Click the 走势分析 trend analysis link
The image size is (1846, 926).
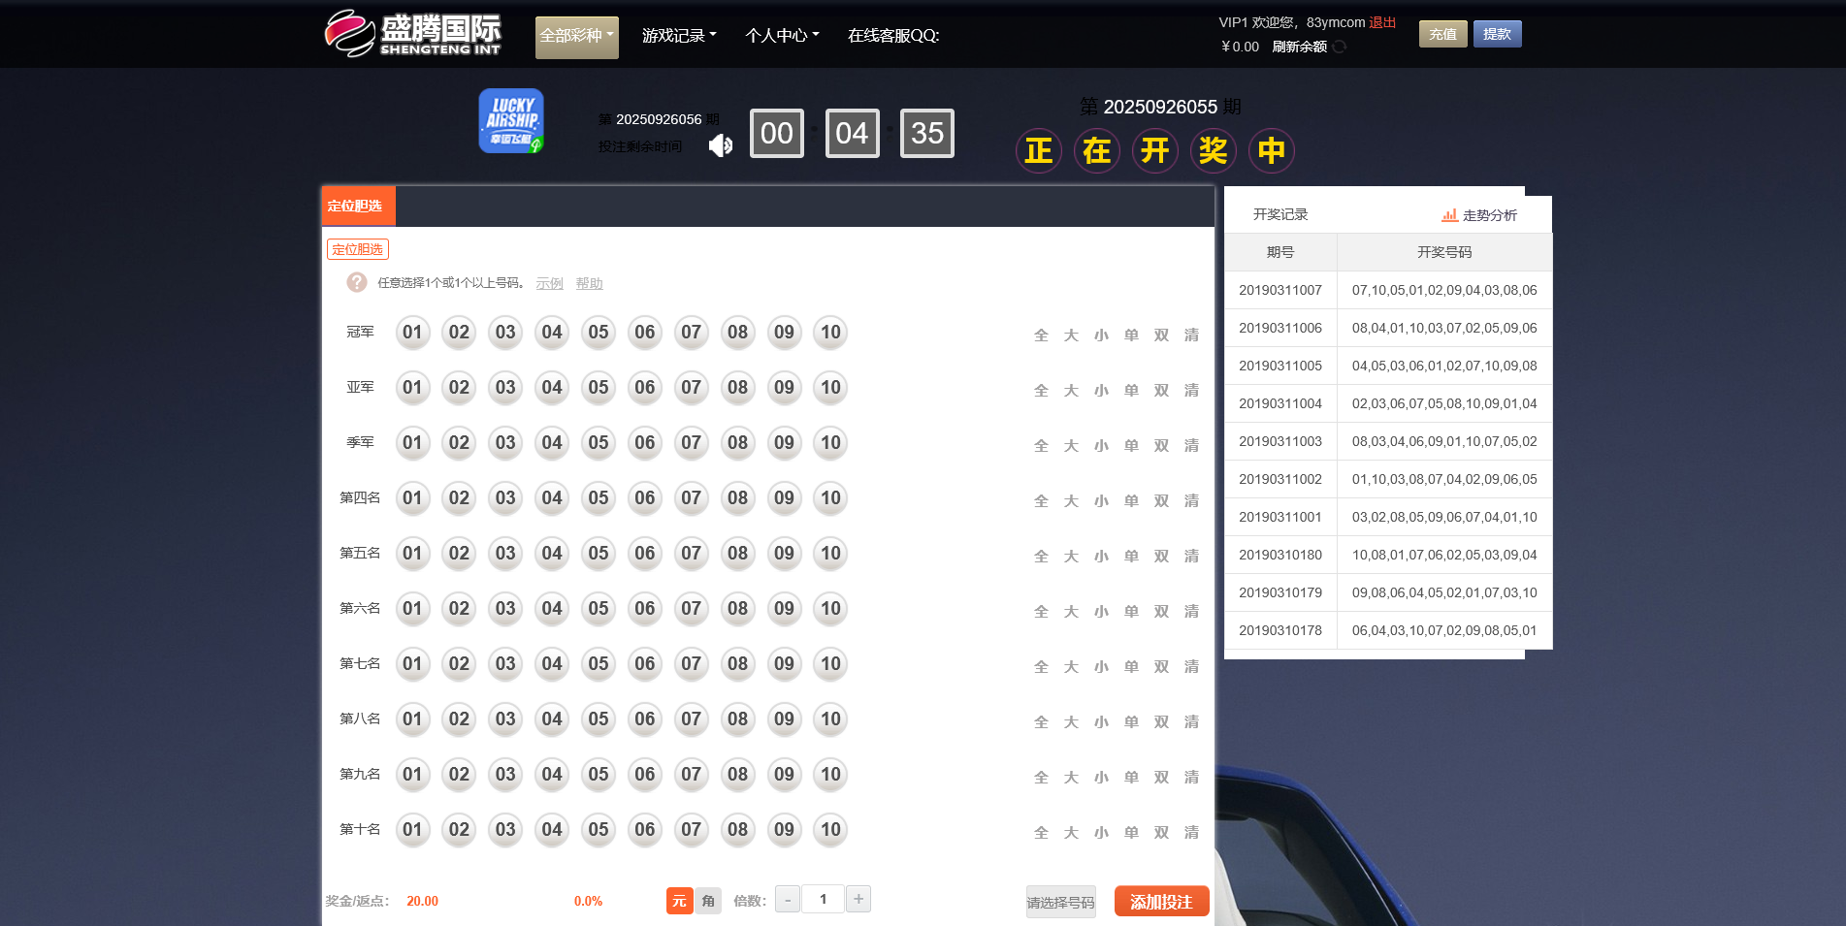coord(1489,215)
